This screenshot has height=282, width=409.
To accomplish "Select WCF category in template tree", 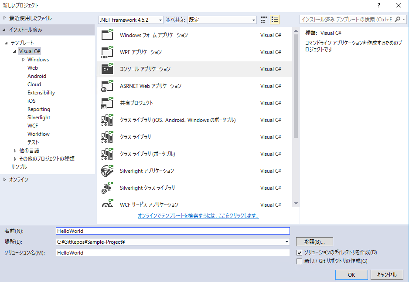I will click(x=33, y=126).
